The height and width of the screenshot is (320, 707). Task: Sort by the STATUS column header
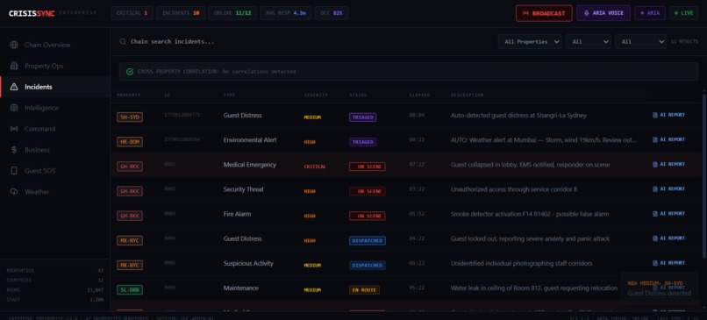(358, 95)
